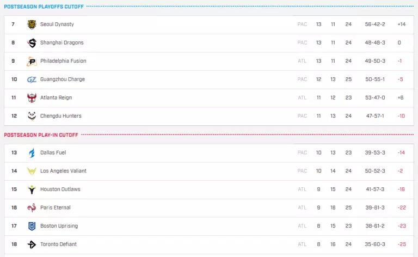Click the Guangzhou Charge -5 differential
The image size is (418, 257).
400,79
